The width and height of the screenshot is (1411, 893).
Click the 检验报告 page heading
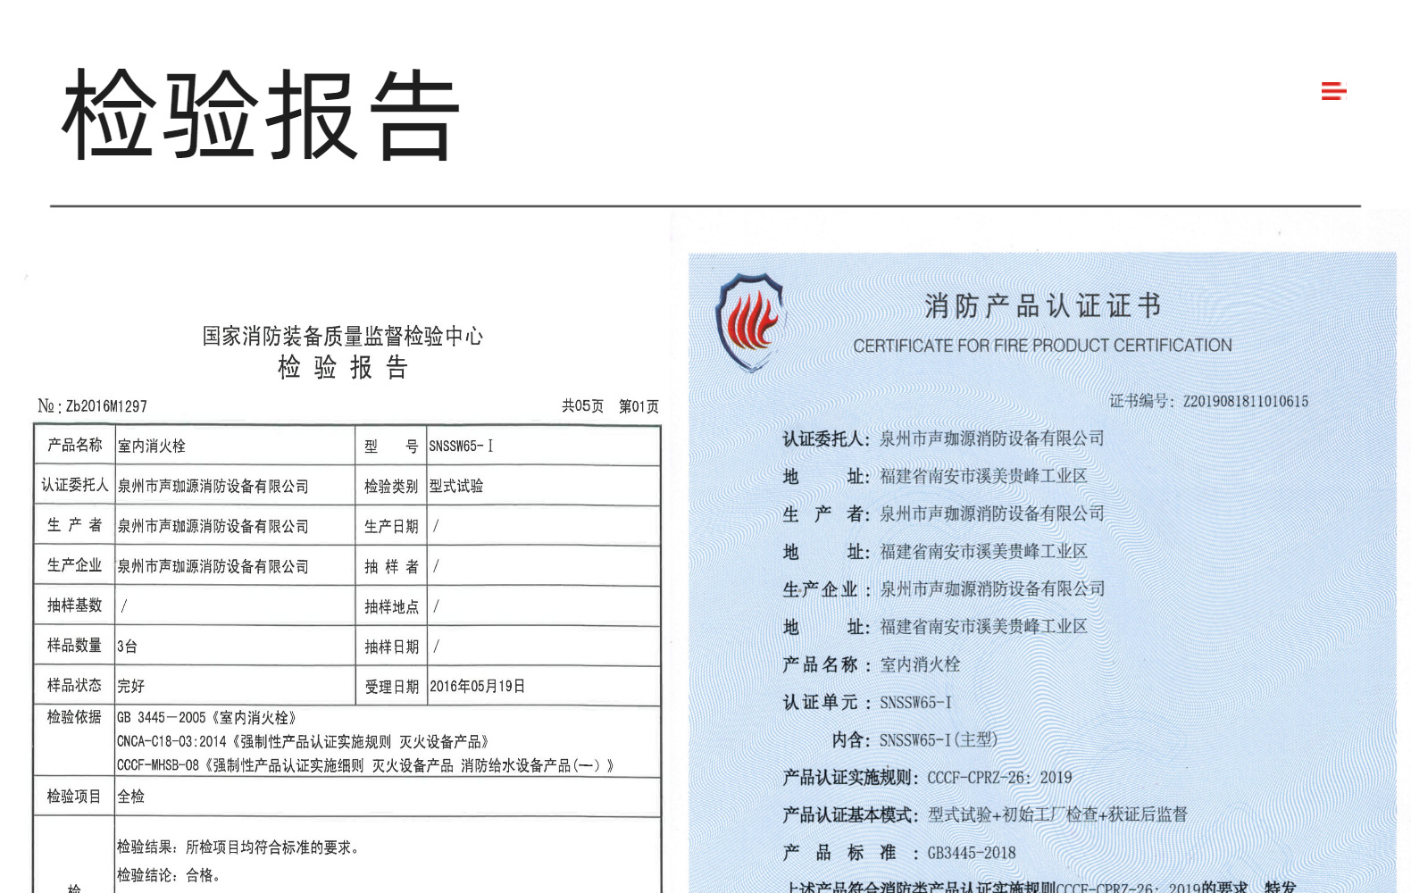[260, 115]
